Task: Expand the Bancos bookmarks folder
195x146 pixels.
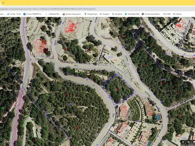Action: 178,14
